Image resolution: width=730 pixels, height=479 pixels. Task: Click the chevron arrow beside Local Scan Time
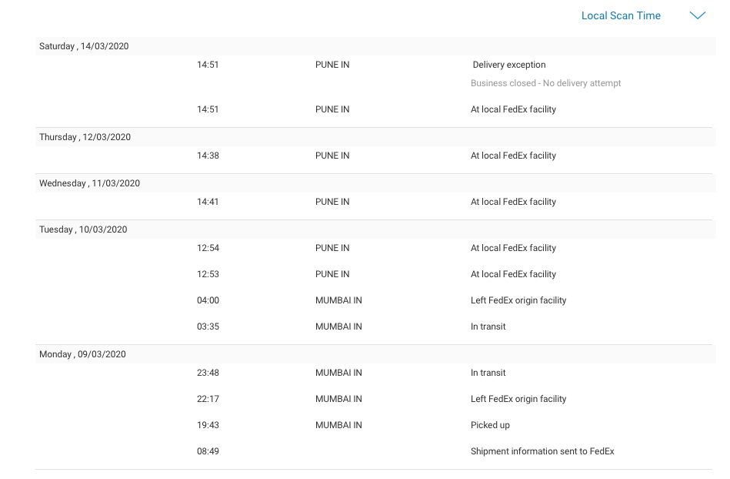tap(697, 15)
